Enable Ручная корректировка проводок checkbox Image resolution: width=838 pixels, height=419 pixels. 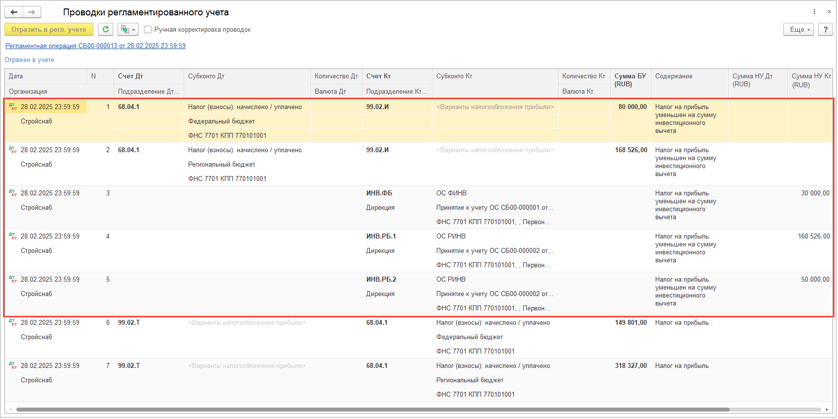[148, 30]
